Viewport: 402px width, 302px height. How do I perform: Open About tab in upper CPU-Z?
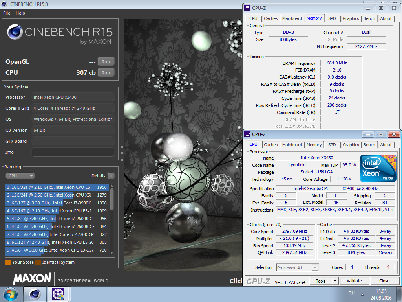point(386,18)
